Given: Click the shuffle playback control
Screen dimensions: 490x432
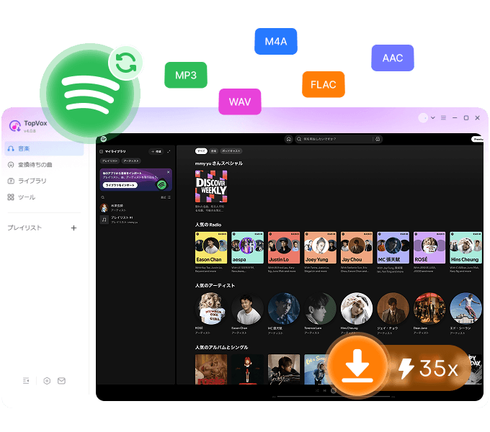Looking at the screenshot, I should click(317, 390).
